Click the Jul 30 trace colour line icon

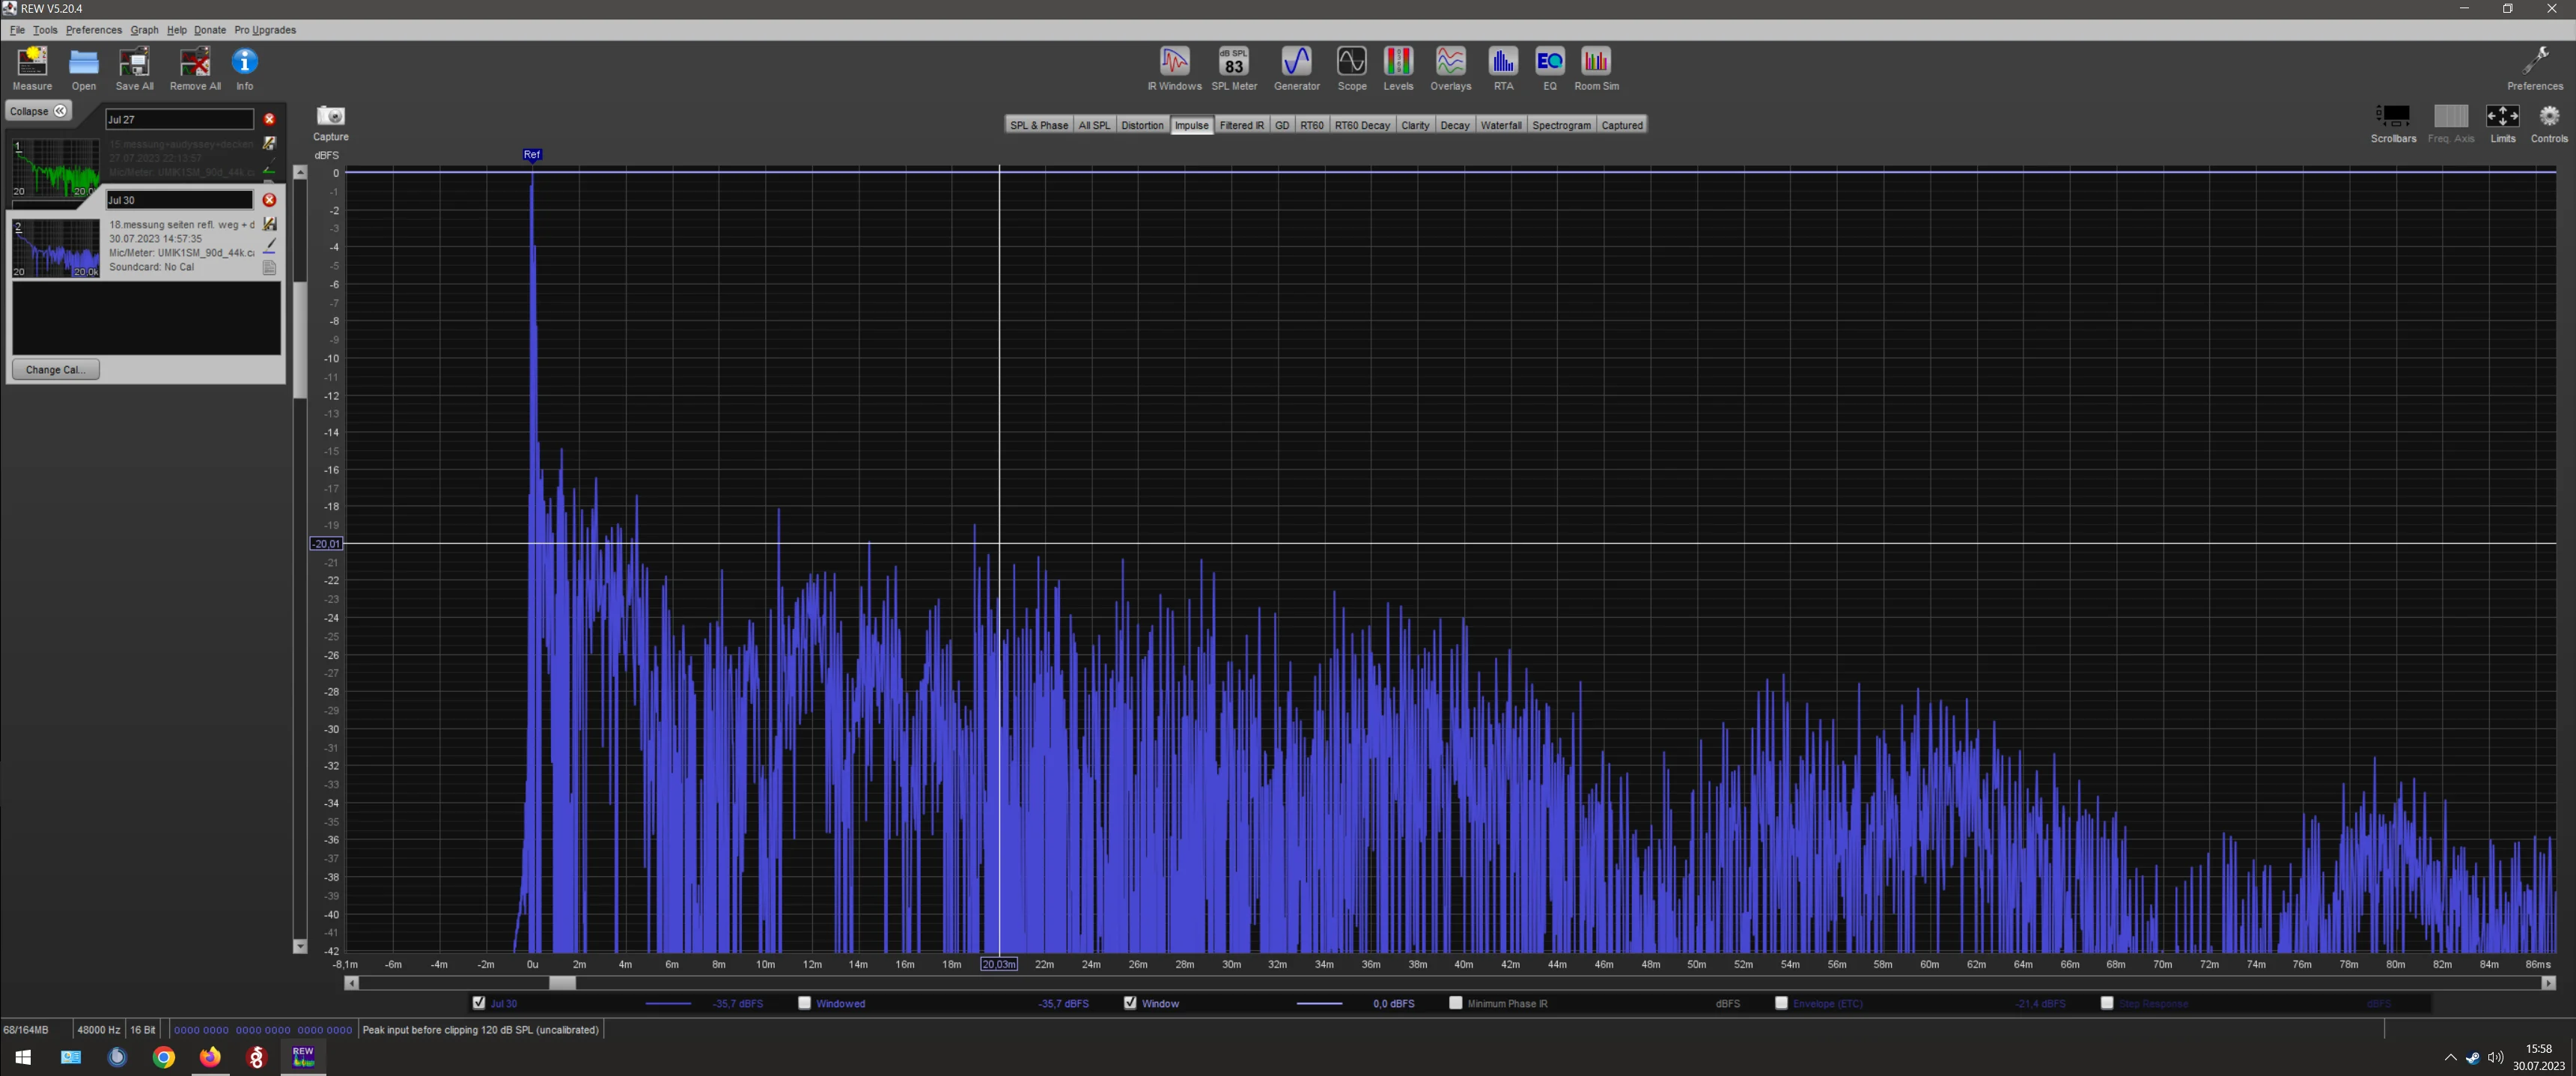[x=269, y=246]
